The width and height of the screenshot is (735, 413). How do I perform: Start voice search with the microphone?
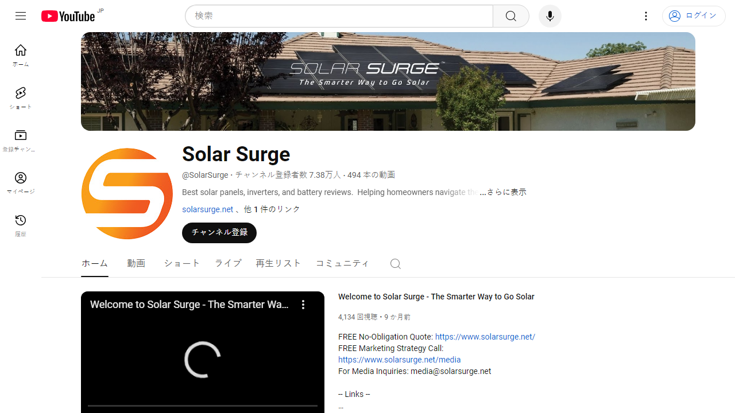pos(550,16)
